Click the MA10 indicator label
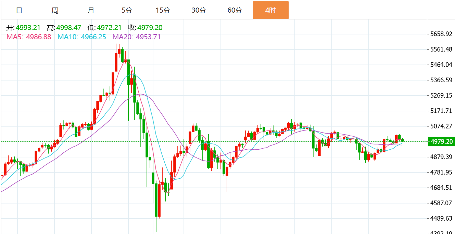This screenshot has height=234, width=455. (x=81, y=37)
